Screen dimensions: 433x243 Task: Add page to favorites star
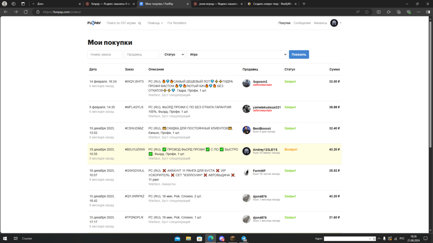(x=367, y=12)
